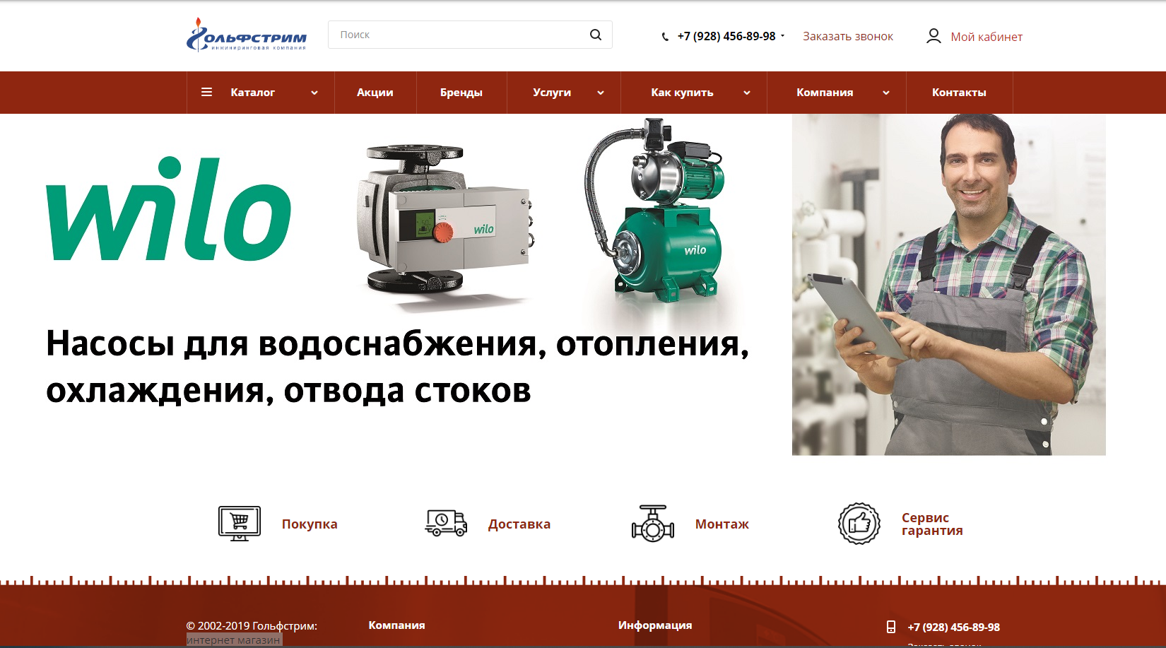Viewport: 1166px width, 648px height.
Task: Open the Покупка link
Action: (x=310, y=524)
